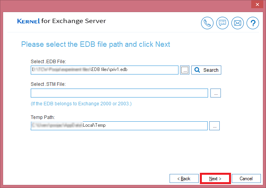Proceed by clicking the Next button
Screen dimensions: 266x188
tap(215, 179)
